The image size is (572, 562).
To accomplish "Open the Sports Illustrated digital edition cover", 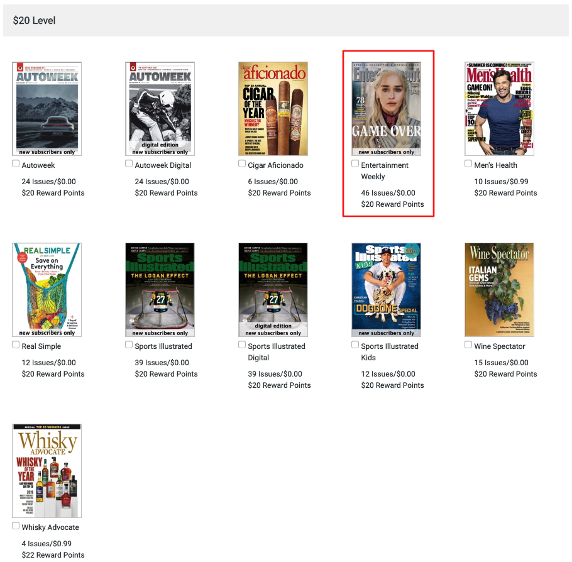I will coord(273,290).
